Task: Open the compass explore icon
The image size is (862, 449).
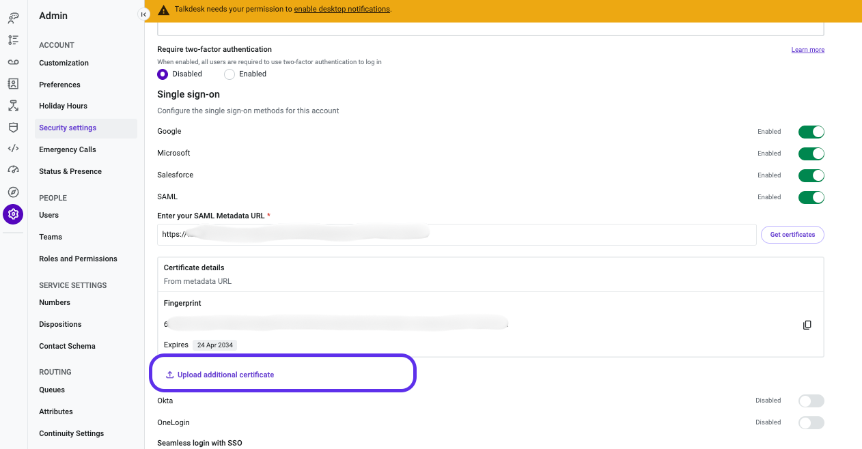Action: coord(13,192)
